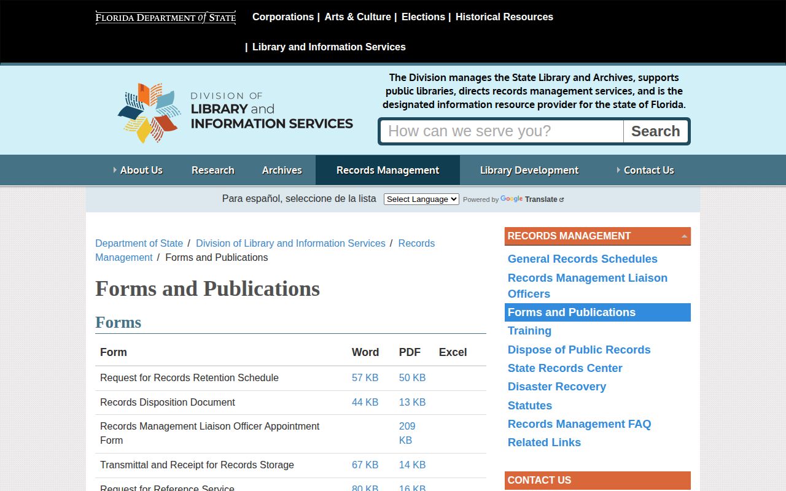Click the Department of State breadcrumb

[x=139, y=244]
